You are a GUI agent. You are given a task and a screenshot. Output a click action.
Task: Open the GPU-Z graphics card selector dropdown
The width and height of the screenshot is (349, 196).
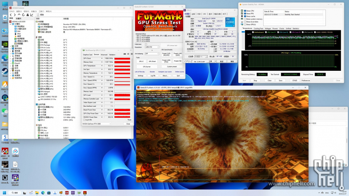click(97, 124)
